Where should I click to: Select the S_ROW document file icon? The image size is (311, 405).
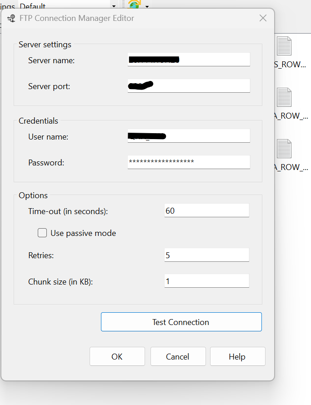point(284,46)
